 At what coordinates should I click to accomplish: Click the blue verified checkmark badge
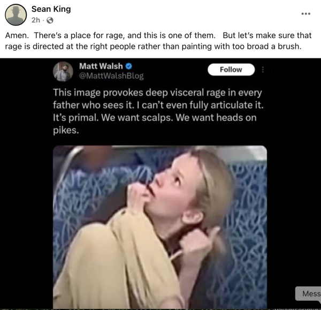pyautogui.click(x=129, y=66)
